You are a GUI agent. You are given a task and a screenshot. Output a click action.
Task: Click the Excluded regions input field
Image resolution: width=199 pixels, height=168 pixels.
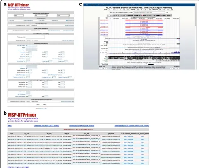pos(31,50)
